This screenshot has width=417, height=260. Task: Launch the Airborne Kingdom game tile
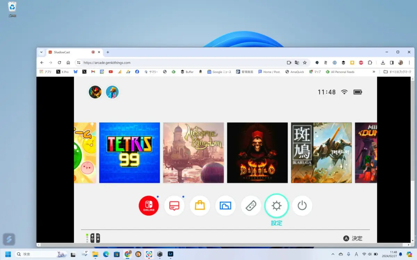coord(194,153)
